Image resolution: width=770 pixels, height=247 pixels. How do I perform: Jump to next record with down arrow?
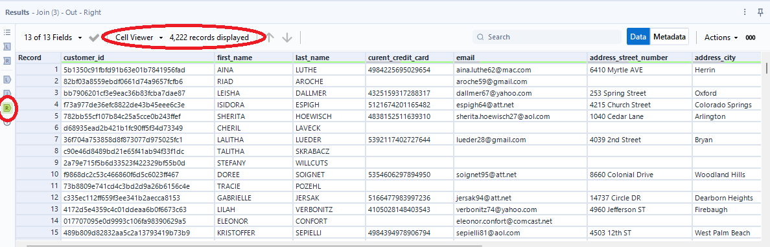click(x=287, y=38)
